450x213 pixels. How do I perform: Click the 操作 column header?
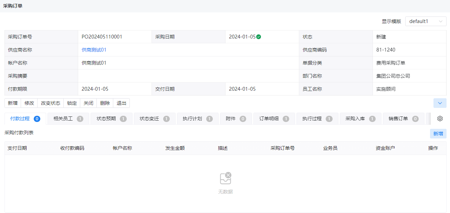pos(433,148)
